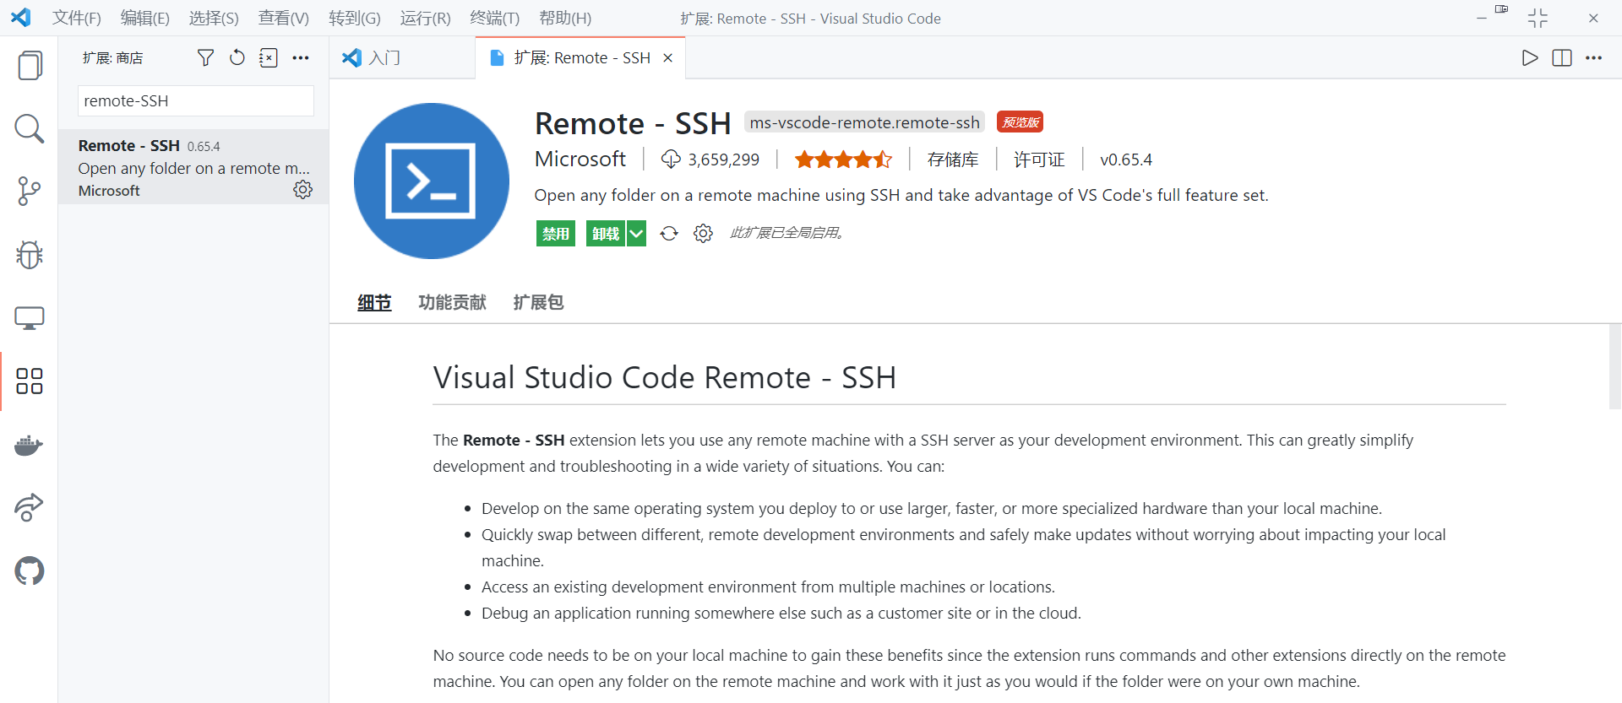
Task: Click the ms-vscode-remote.remote-ssh identifier
Action: (864, 122)
